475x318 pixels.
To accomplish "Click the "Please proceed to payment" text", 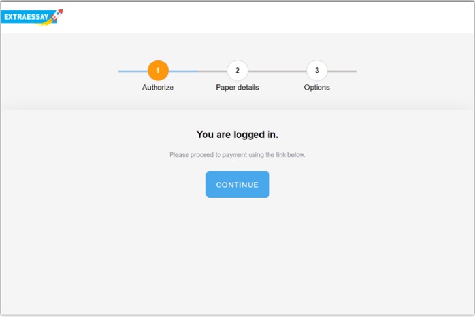I will (238, 155).
